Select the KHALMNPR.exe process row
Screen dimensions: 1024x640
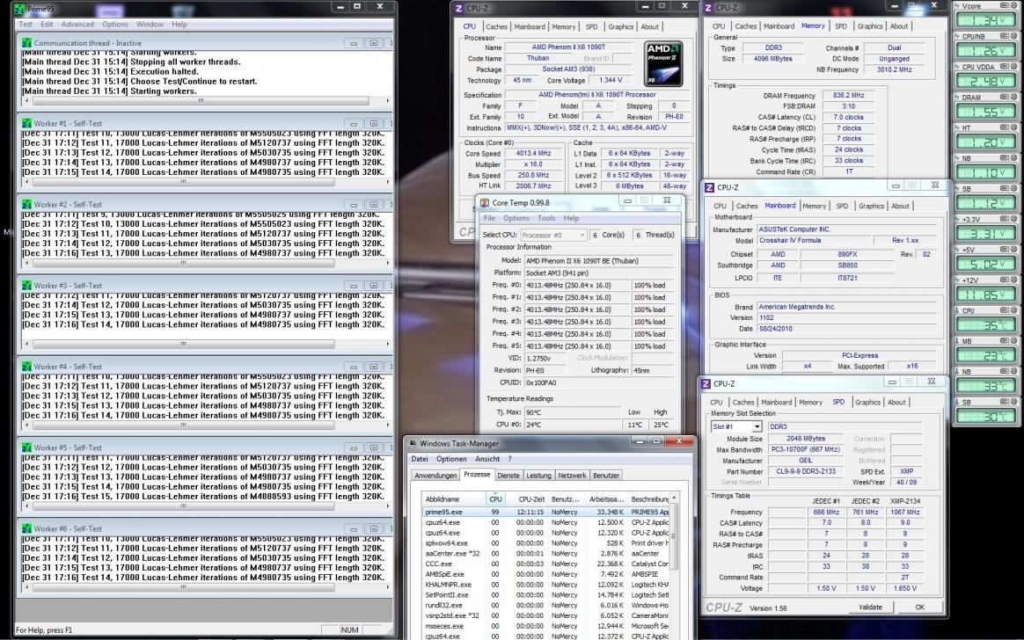[x=546, y=585]
